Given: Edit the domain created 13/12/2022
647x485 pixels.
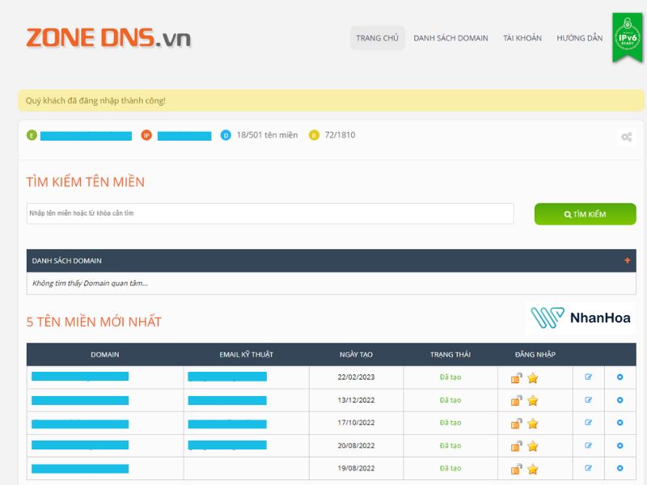Looking at the screenshot, I should click(x=589, y=399).
